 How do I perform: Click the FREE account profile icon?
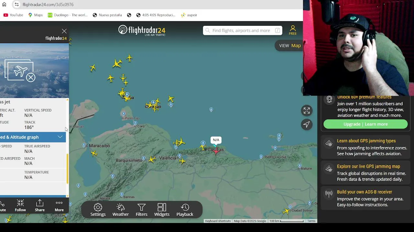pyautogui.click(x=293, y=30)
